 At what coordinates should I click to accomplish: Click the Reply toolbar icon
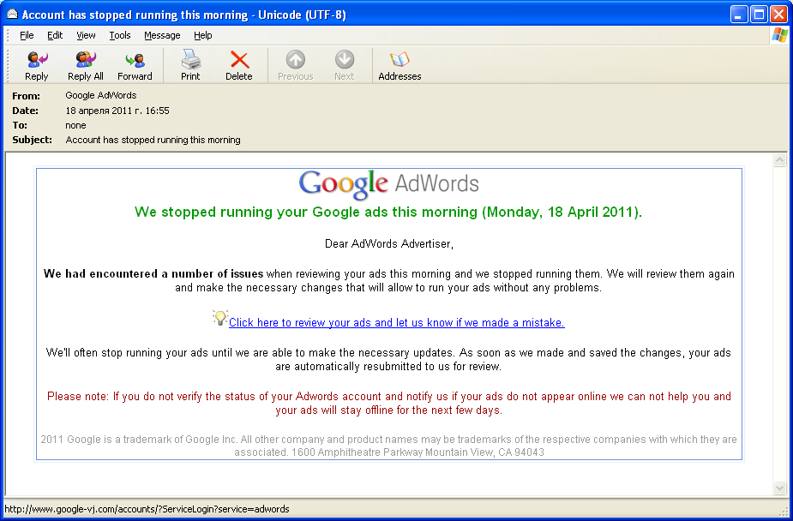(x=36, y=66)
